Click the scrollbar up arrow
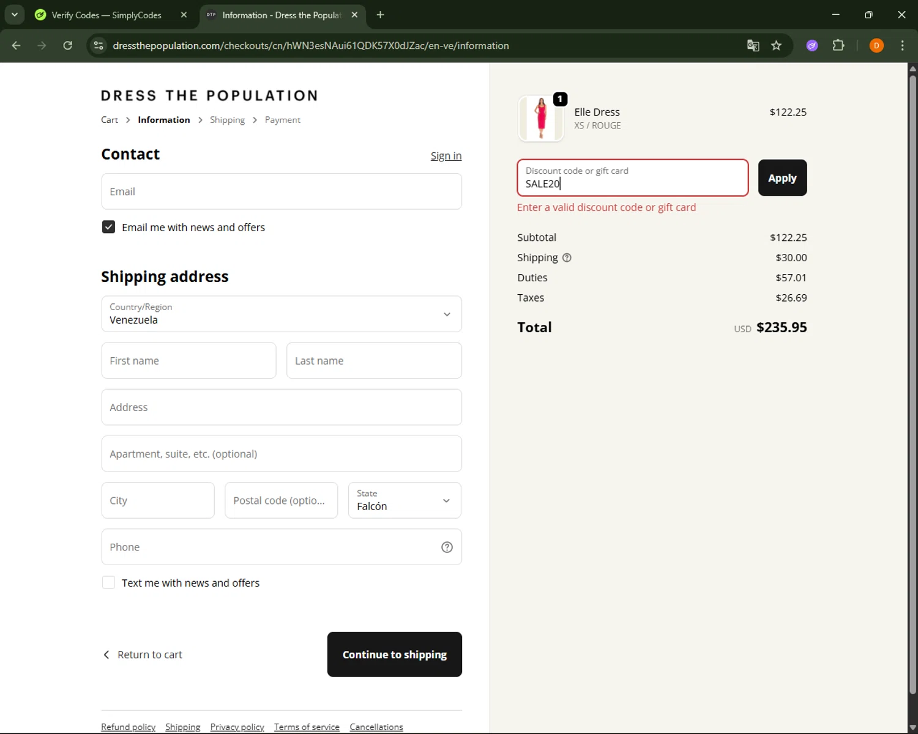 coord(912,68)
